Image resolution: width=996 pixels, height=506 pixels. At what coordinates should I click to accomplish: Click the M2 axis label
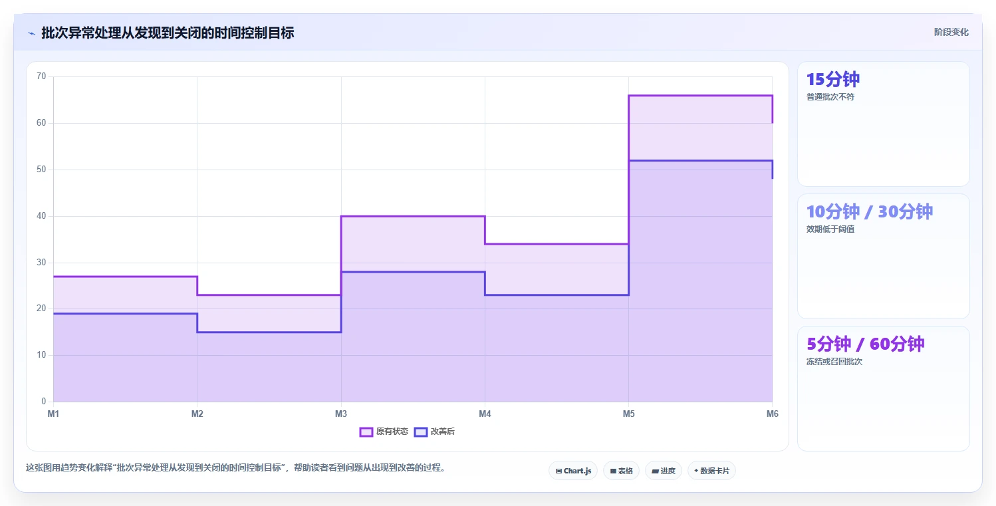(x=197, y=414)
